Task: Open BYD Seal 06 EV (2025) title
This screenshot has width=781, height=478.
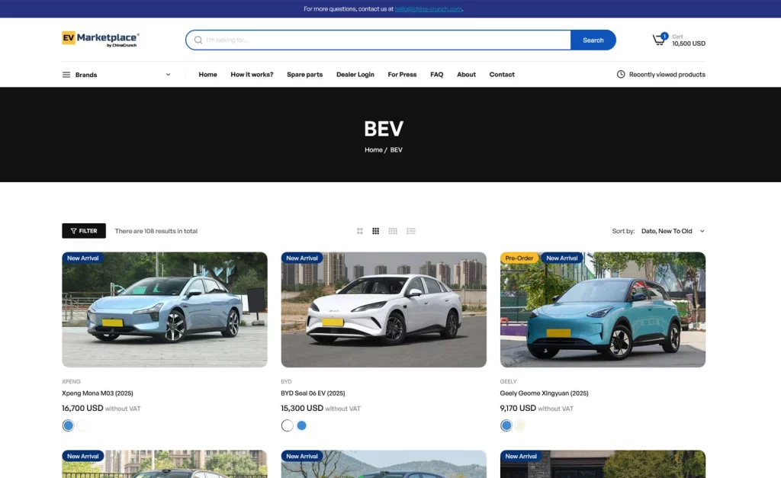Action: click(x=313, y=393)
